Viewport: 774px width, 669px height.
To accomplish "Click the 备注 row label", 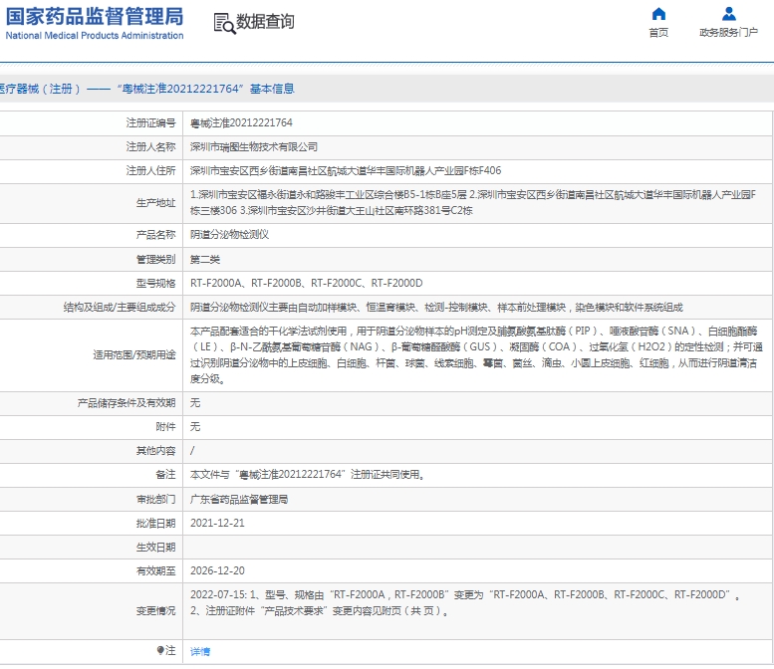I will pyautogui.click(x=165, y=475).
